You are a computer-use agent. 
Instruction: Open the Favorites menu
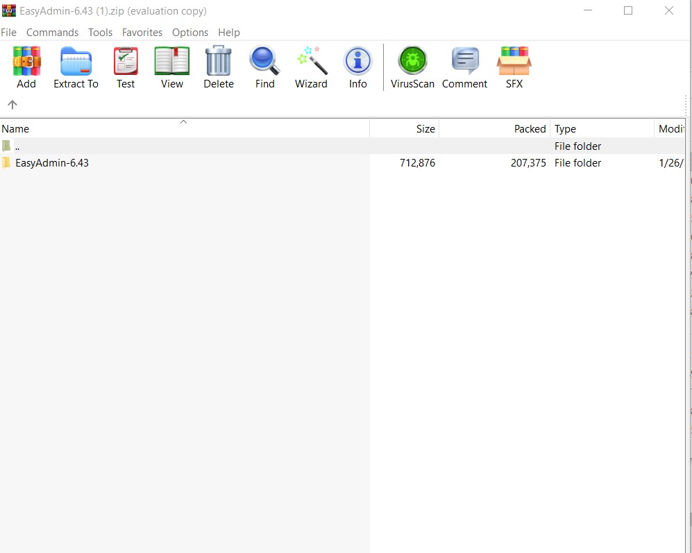(142, 32)
